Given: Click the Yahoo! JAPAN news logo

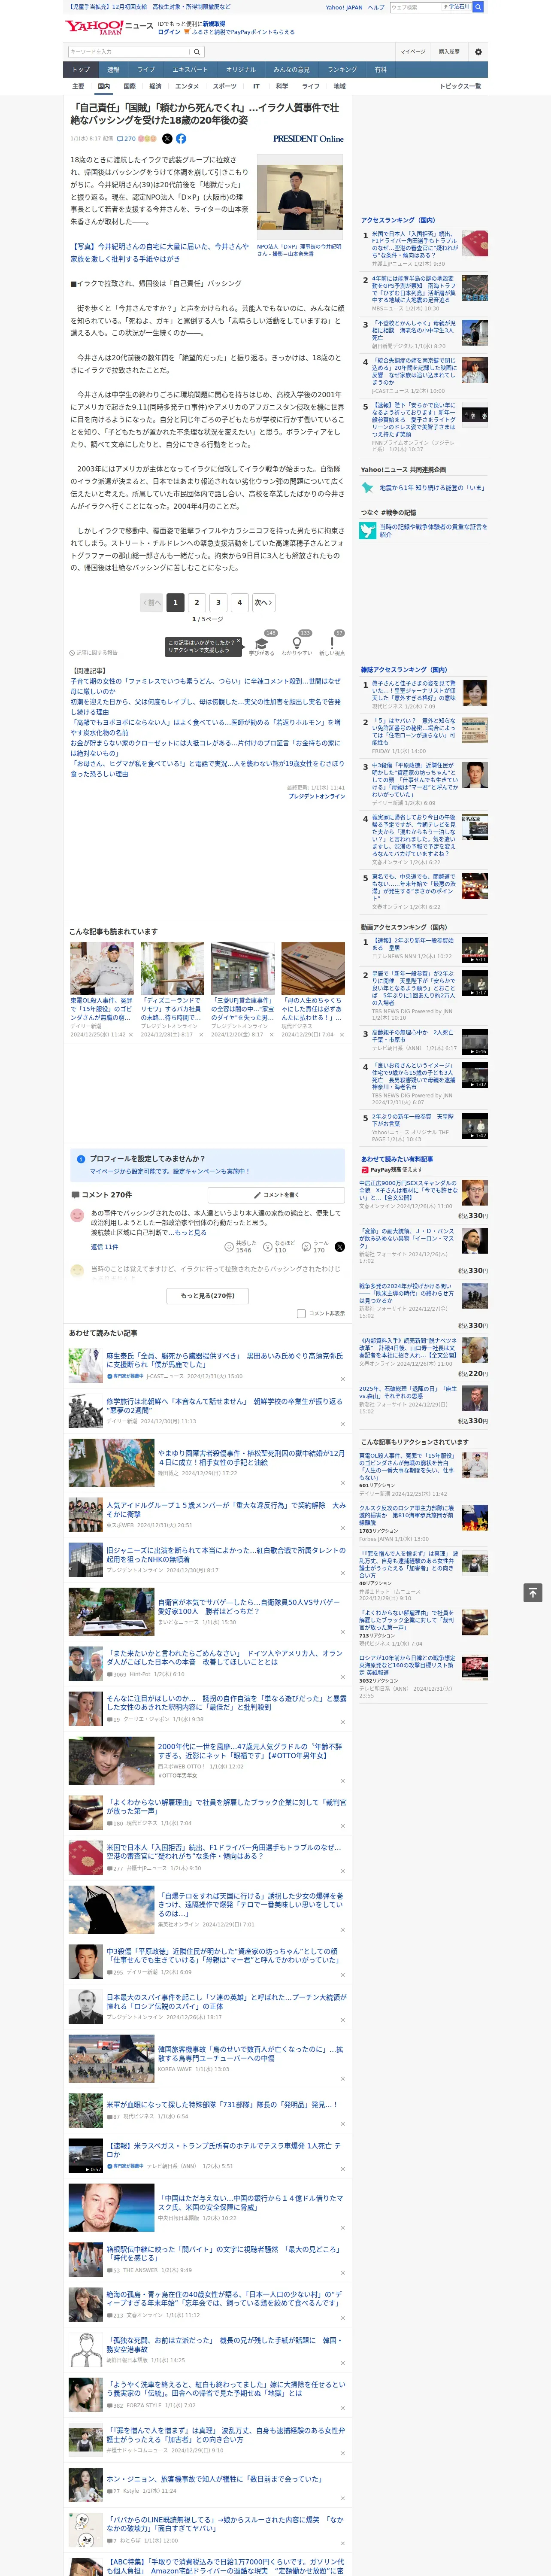Looking at the screenshot, I should (x=109, y=27).
